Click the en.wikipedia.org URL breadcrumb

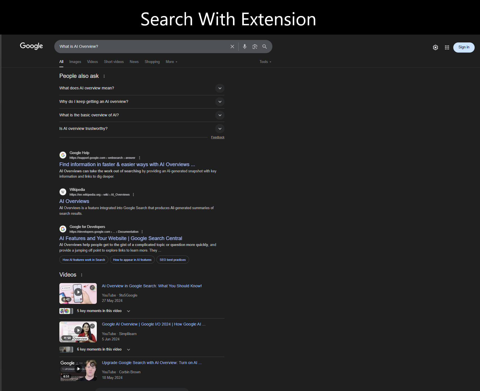click(100, 195)
